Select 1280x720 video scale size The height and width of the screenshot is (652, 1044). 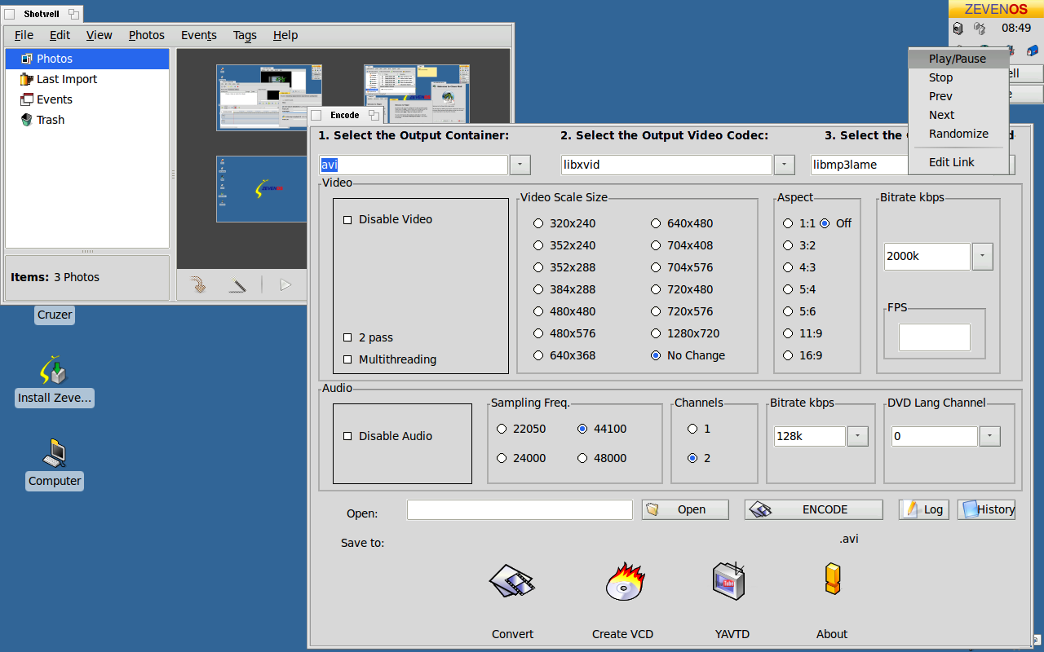coord(656,333)
